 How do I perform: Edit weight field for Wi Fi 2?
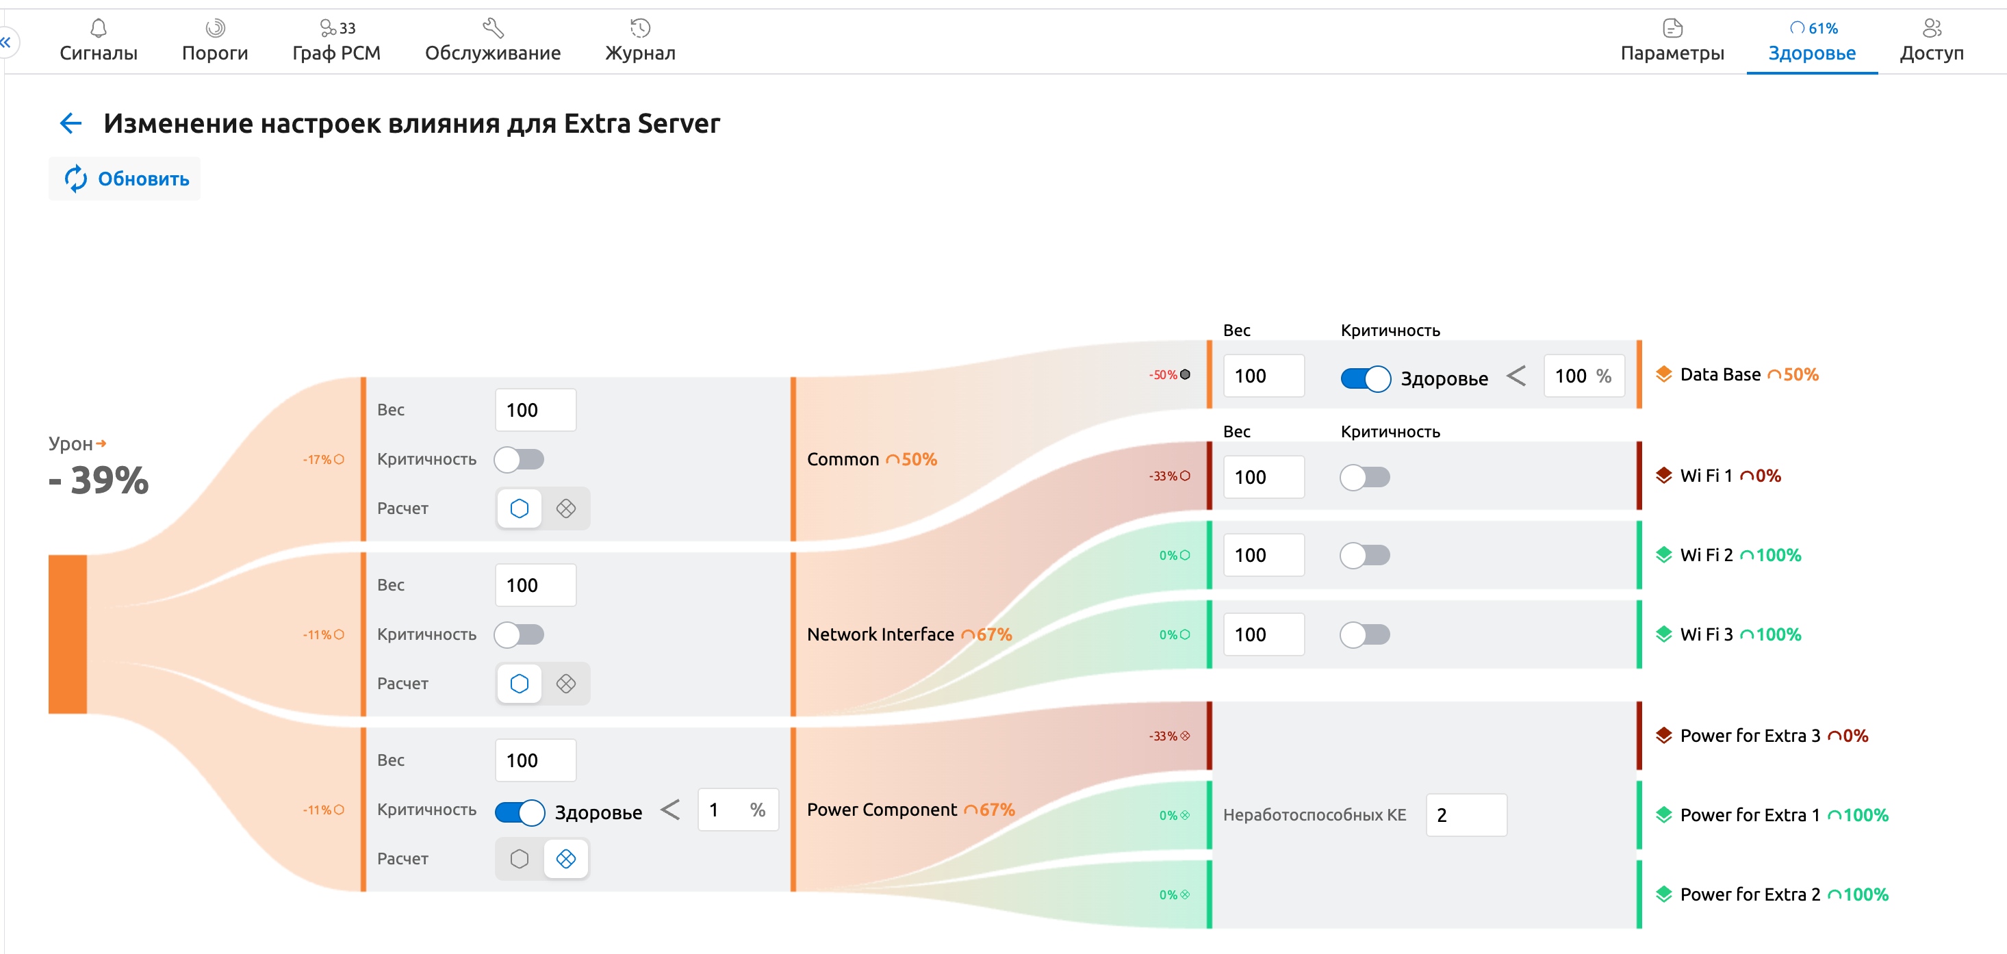click(1264, 555)
